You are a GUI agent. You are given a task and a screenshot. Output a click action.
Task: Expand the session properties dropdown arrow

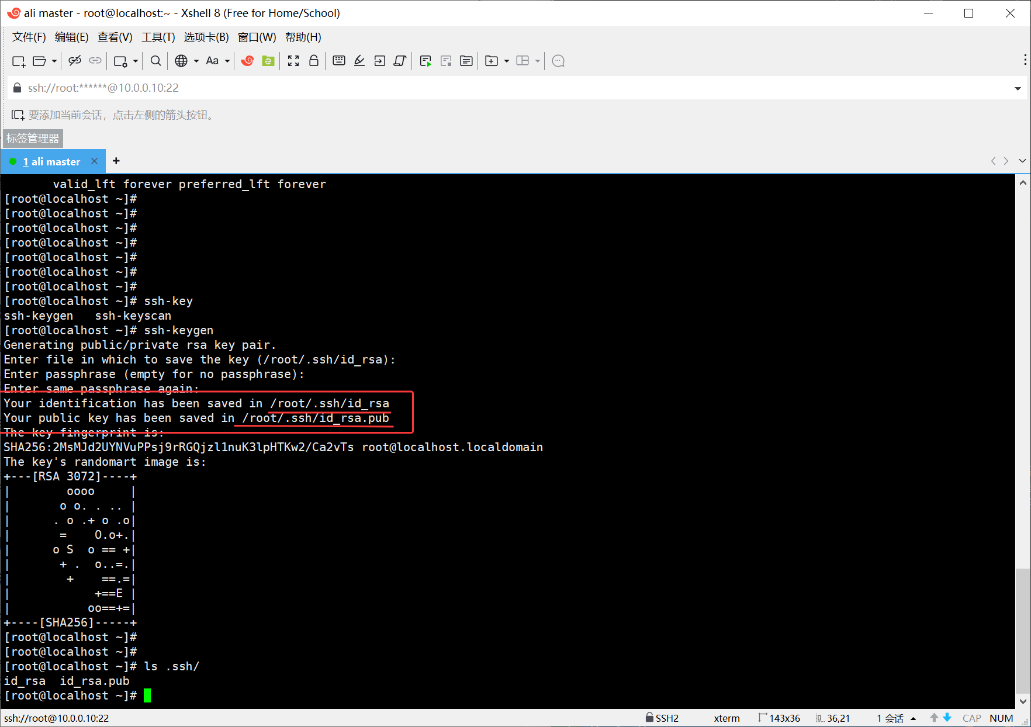[136, 61]
